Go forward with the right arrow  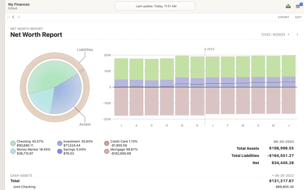[19, 17]
